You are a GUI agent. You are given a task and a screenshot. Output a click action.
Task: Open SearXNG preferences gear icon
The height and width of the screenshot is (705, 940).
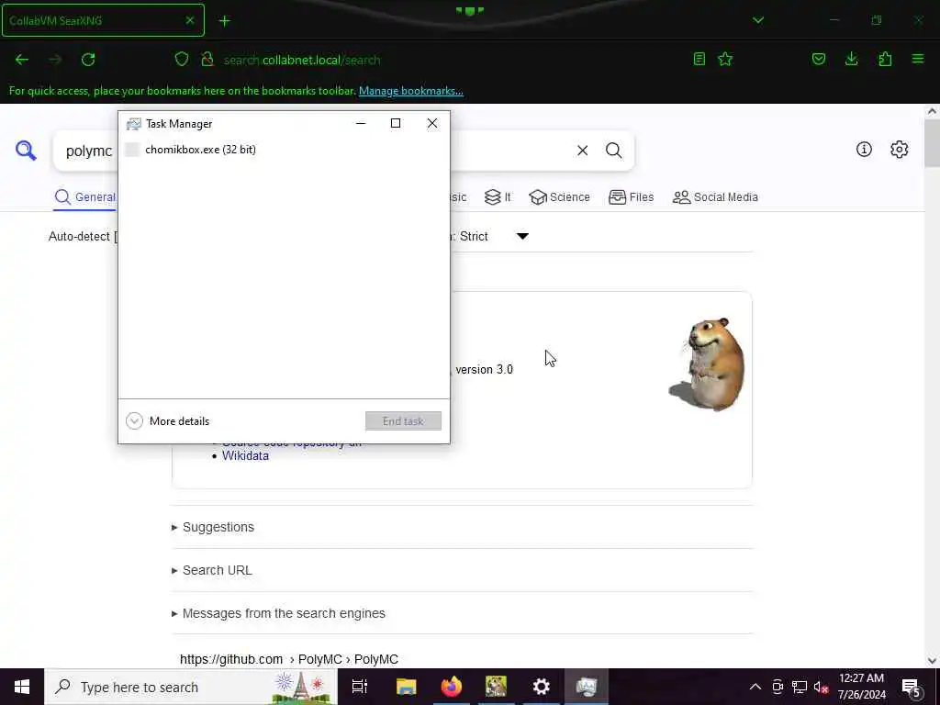[x=900, y=150]
